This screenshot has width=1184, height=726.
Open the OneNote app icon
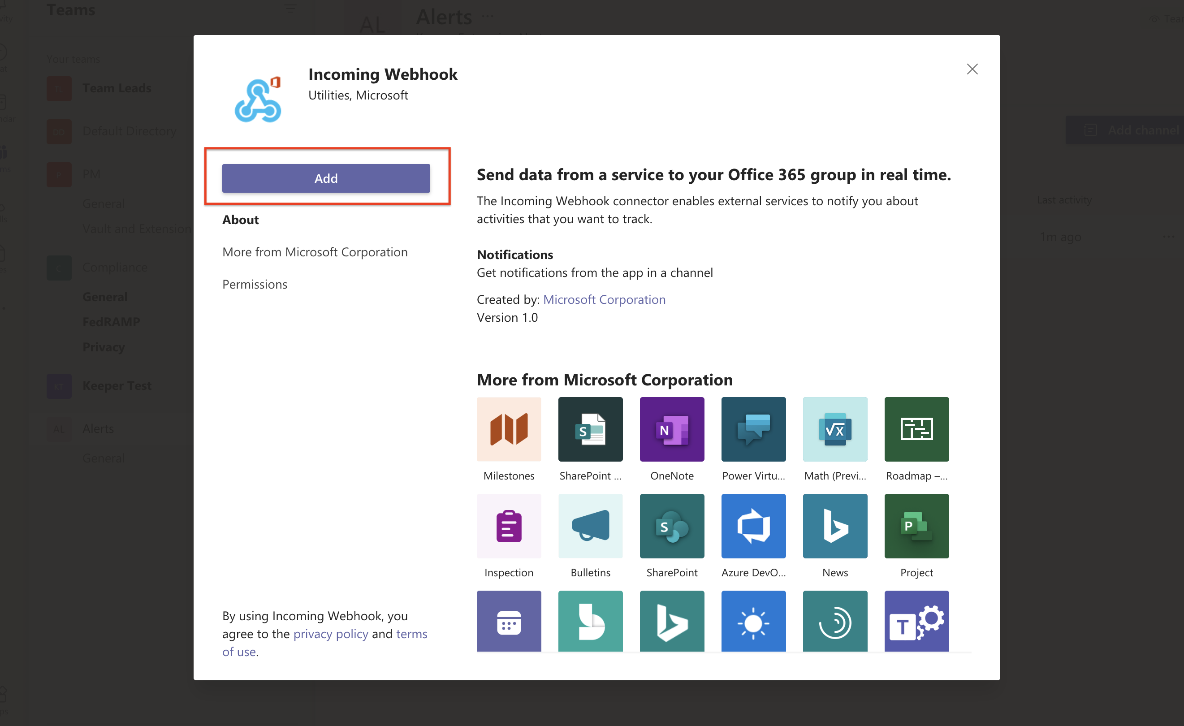[x=672, y=429]
